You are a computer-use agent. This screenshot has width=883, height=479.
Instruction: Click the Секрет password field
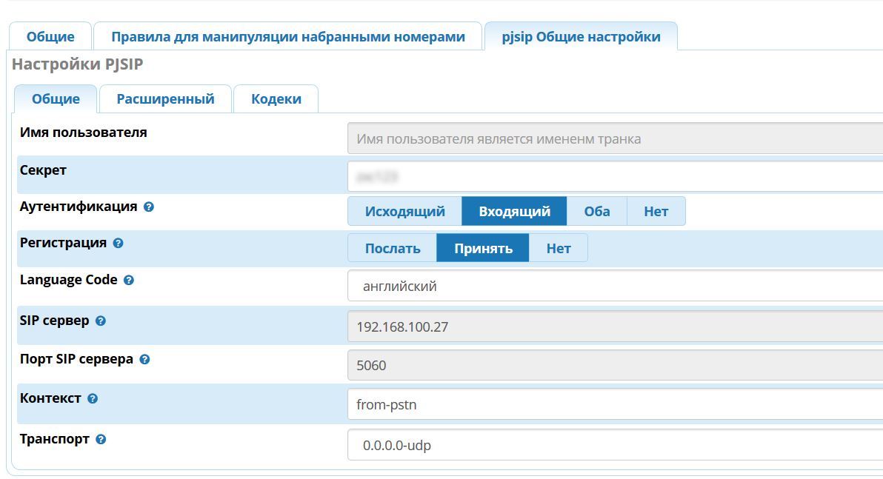coord(615,177)
